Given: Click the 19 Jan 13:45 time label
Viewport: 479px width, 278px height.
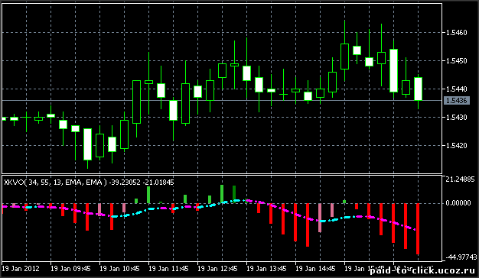Looking at the screenshot, I should coord(266,269).
